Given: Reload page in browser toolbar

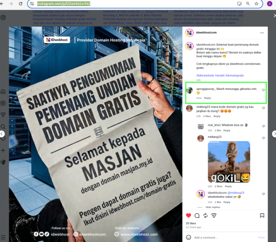Looking at the screenshot, I should (x=20, y=4).
